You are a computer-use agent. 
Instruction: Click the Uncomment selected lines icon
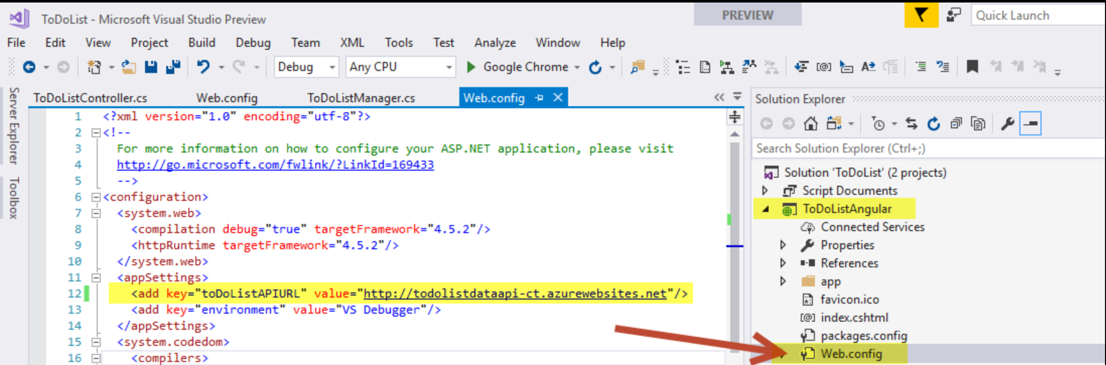942,66
